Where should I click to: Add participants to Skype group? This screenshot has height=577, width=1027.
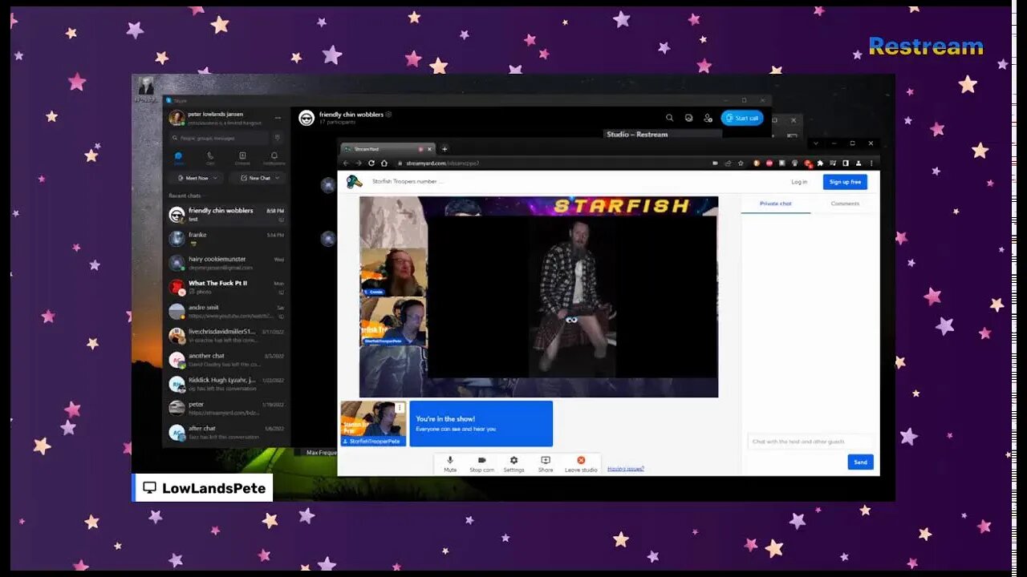coord(708,118)
